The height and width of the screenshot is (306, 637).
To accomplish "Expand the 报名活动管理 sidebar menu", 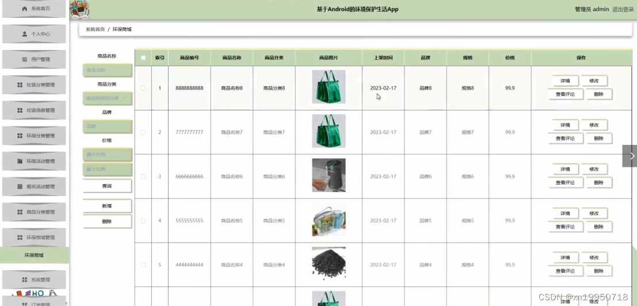I will coord(34,187).
